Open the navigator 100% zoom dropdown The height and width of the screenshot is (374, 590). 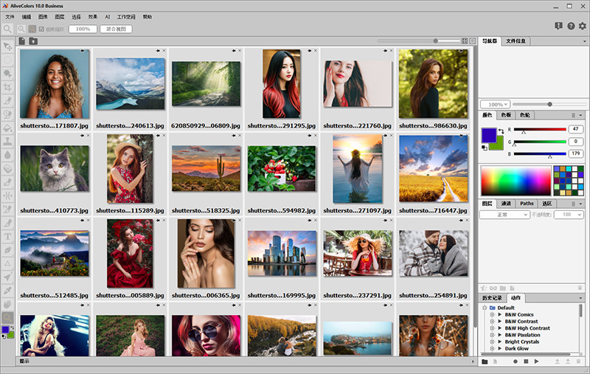pos(495,105)
